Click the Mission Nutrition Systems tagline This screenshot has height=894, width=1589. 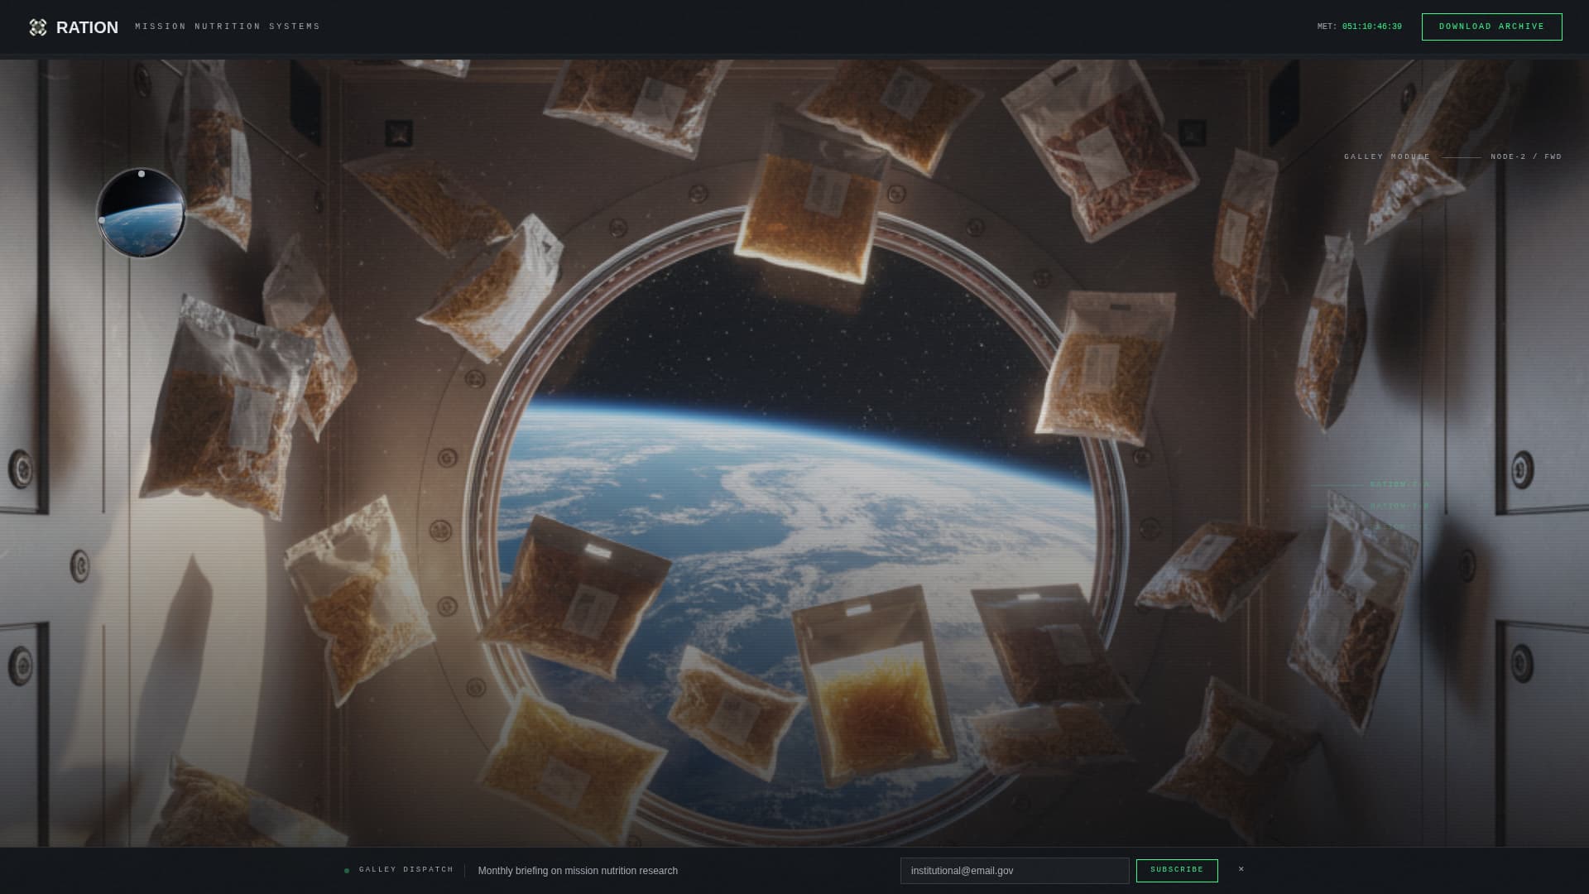[228, 26]
